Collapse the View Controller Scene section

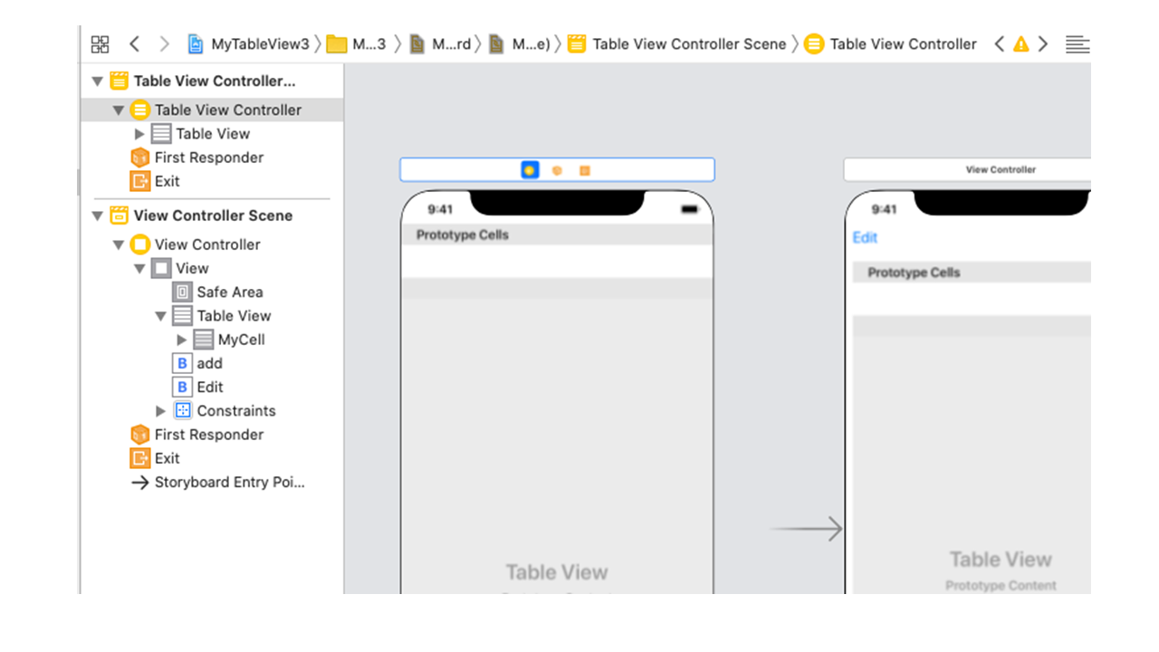pos(98,216)
